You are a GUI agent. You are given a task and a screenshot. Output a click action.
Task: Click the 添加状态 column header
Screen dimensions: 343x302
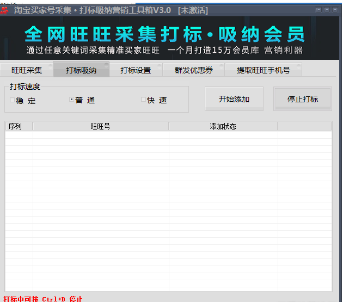223,126
